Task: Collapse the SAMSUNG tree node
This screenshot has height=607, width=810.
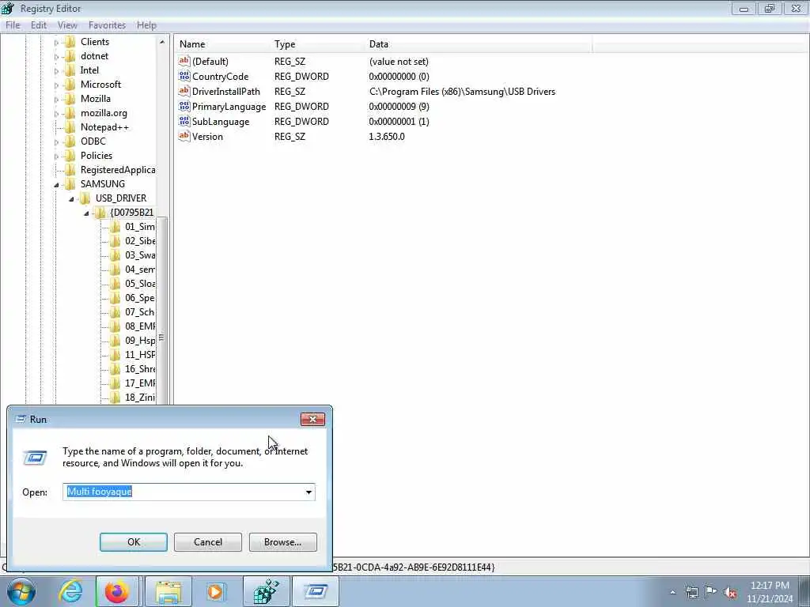Action: (x=56, y=185)
